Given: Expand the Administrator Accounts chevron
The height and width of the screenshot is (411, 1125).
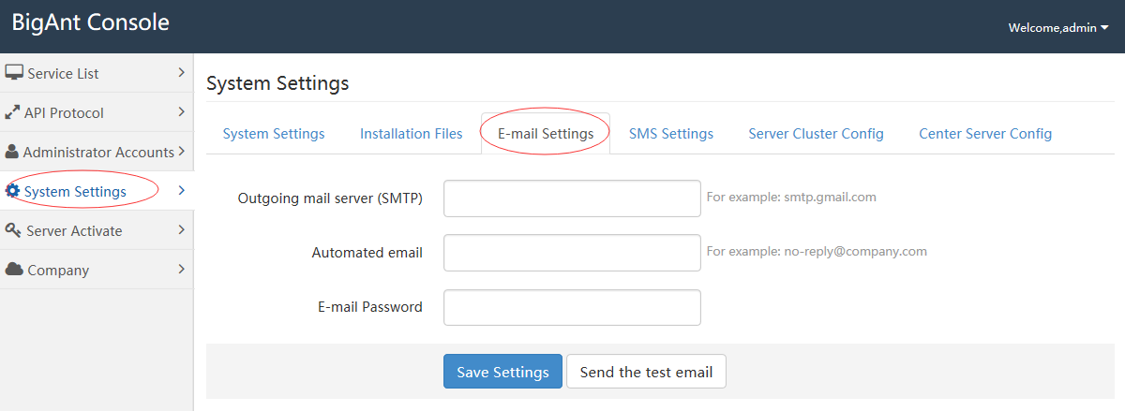Looking at the screenshot, I should pos(181,151).
